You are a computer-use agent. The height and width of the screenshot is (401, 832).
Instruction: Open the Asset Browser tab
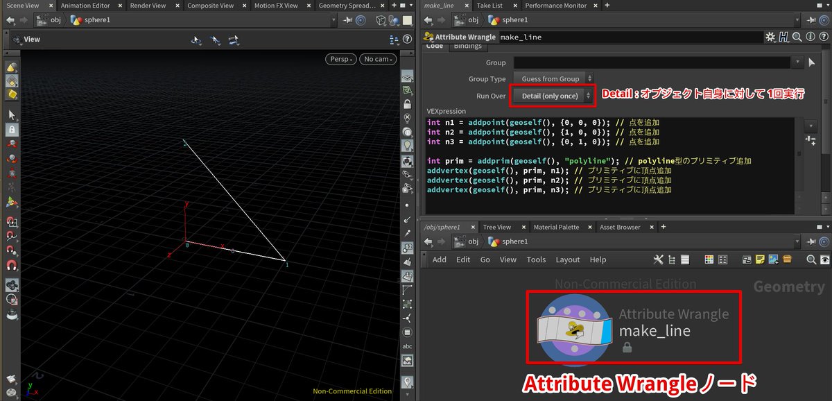pos(620,227)
